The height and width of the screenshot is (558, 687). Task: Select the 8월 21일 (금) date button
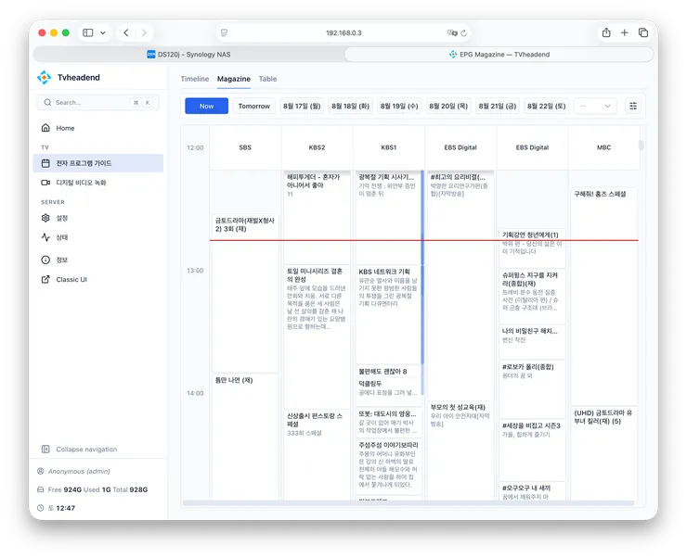pos(498,106)
